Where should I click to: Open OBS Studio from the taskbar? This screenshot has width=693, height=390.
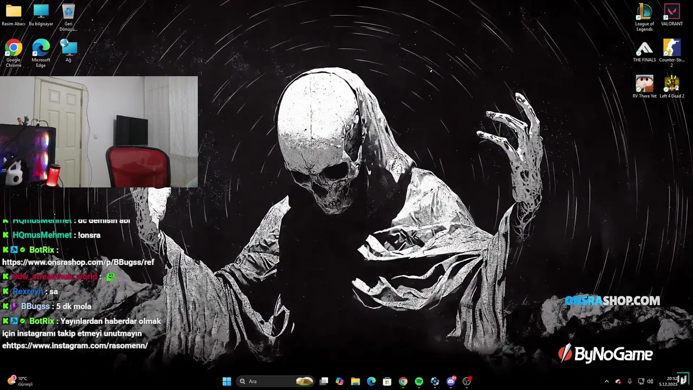(467, 381)
